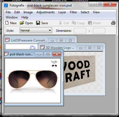
Task: Open the Help menu
Action: [25, 17]
